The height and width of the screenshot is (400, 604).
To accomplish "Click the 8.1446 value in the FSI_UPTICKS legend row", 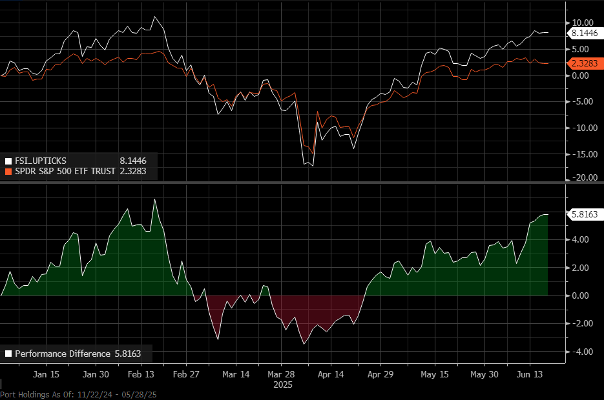I will (x=134, y=161).
